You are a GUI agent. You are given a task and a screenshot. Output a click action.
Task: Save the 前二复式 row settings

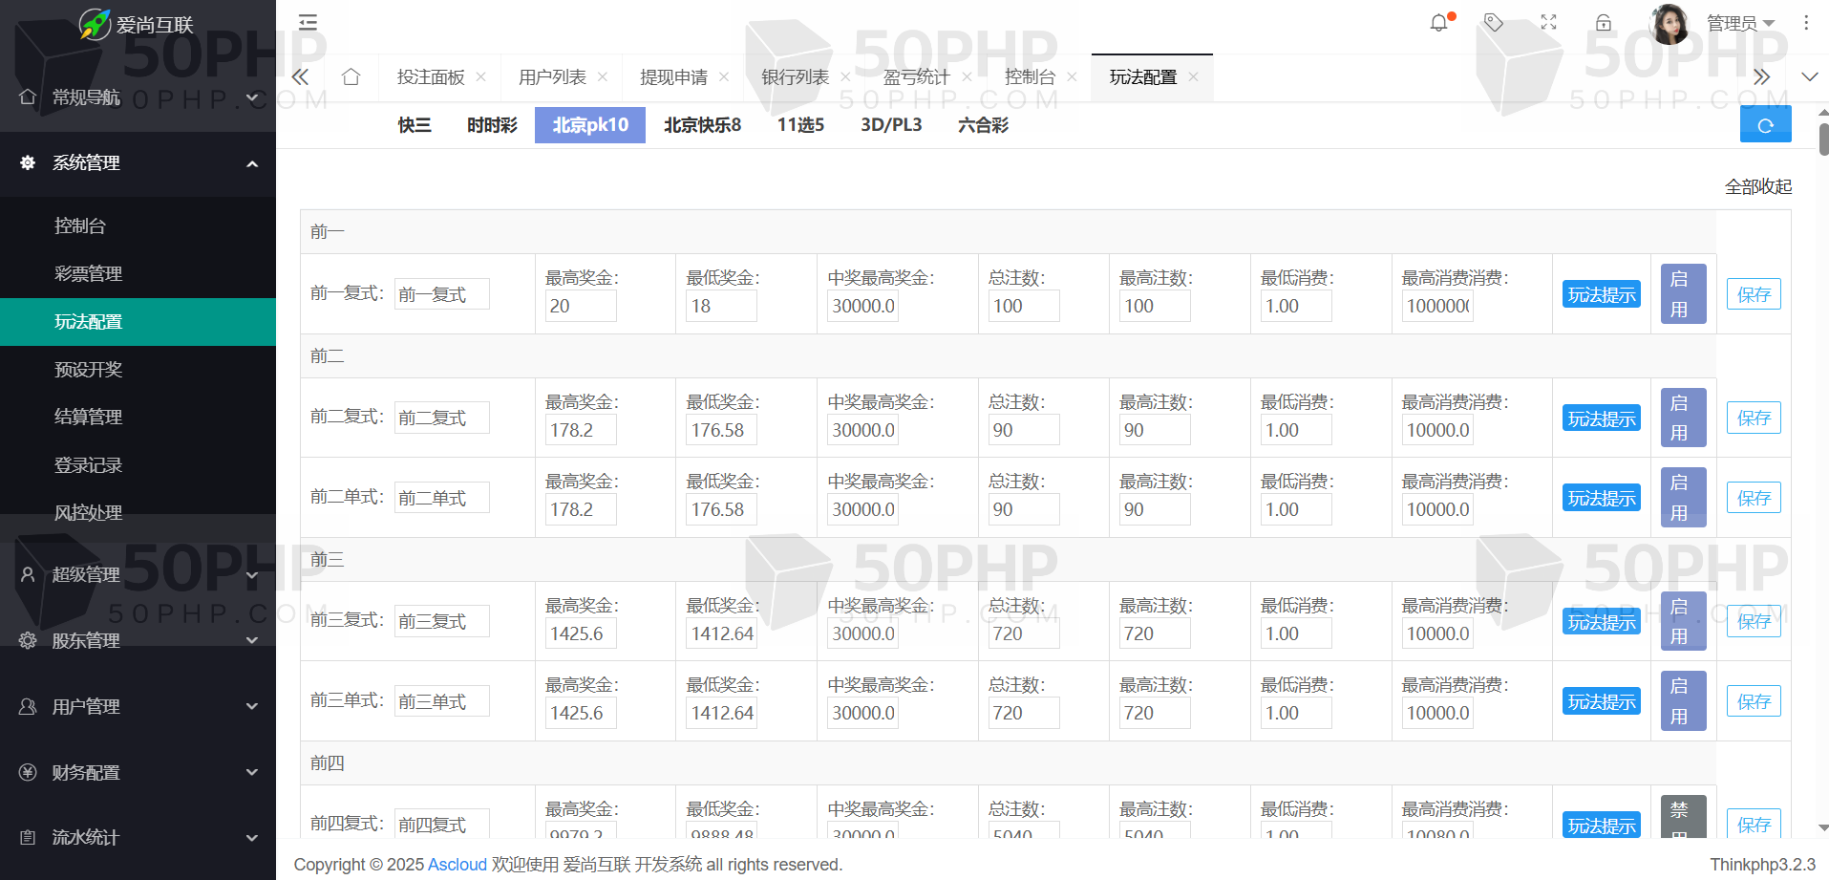pos(1754,419)
